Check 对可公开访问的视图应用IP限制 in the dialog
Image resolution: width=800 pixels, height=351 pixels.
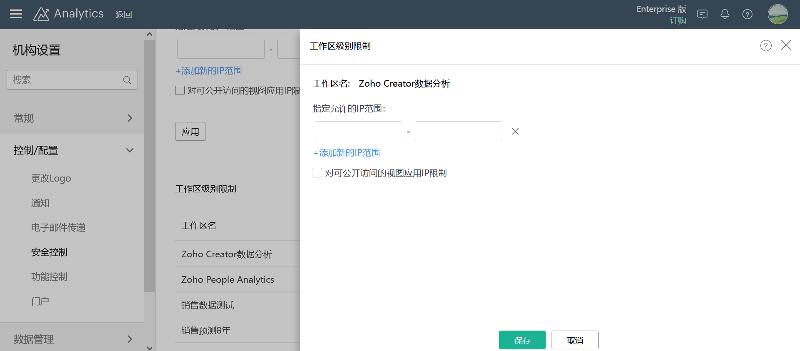pos(317,173)
